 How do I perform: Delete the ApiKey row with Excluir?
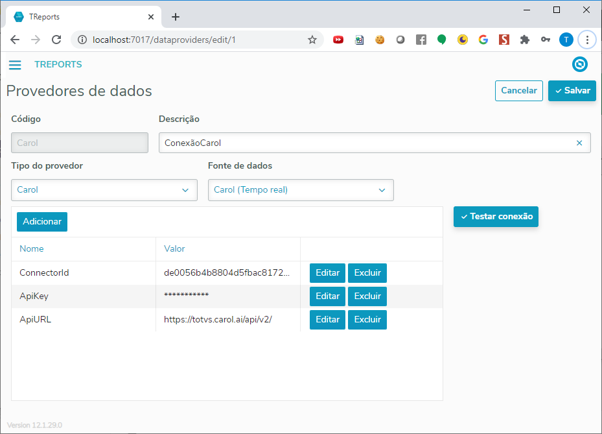pyautogui.click(x=367, y=296)
